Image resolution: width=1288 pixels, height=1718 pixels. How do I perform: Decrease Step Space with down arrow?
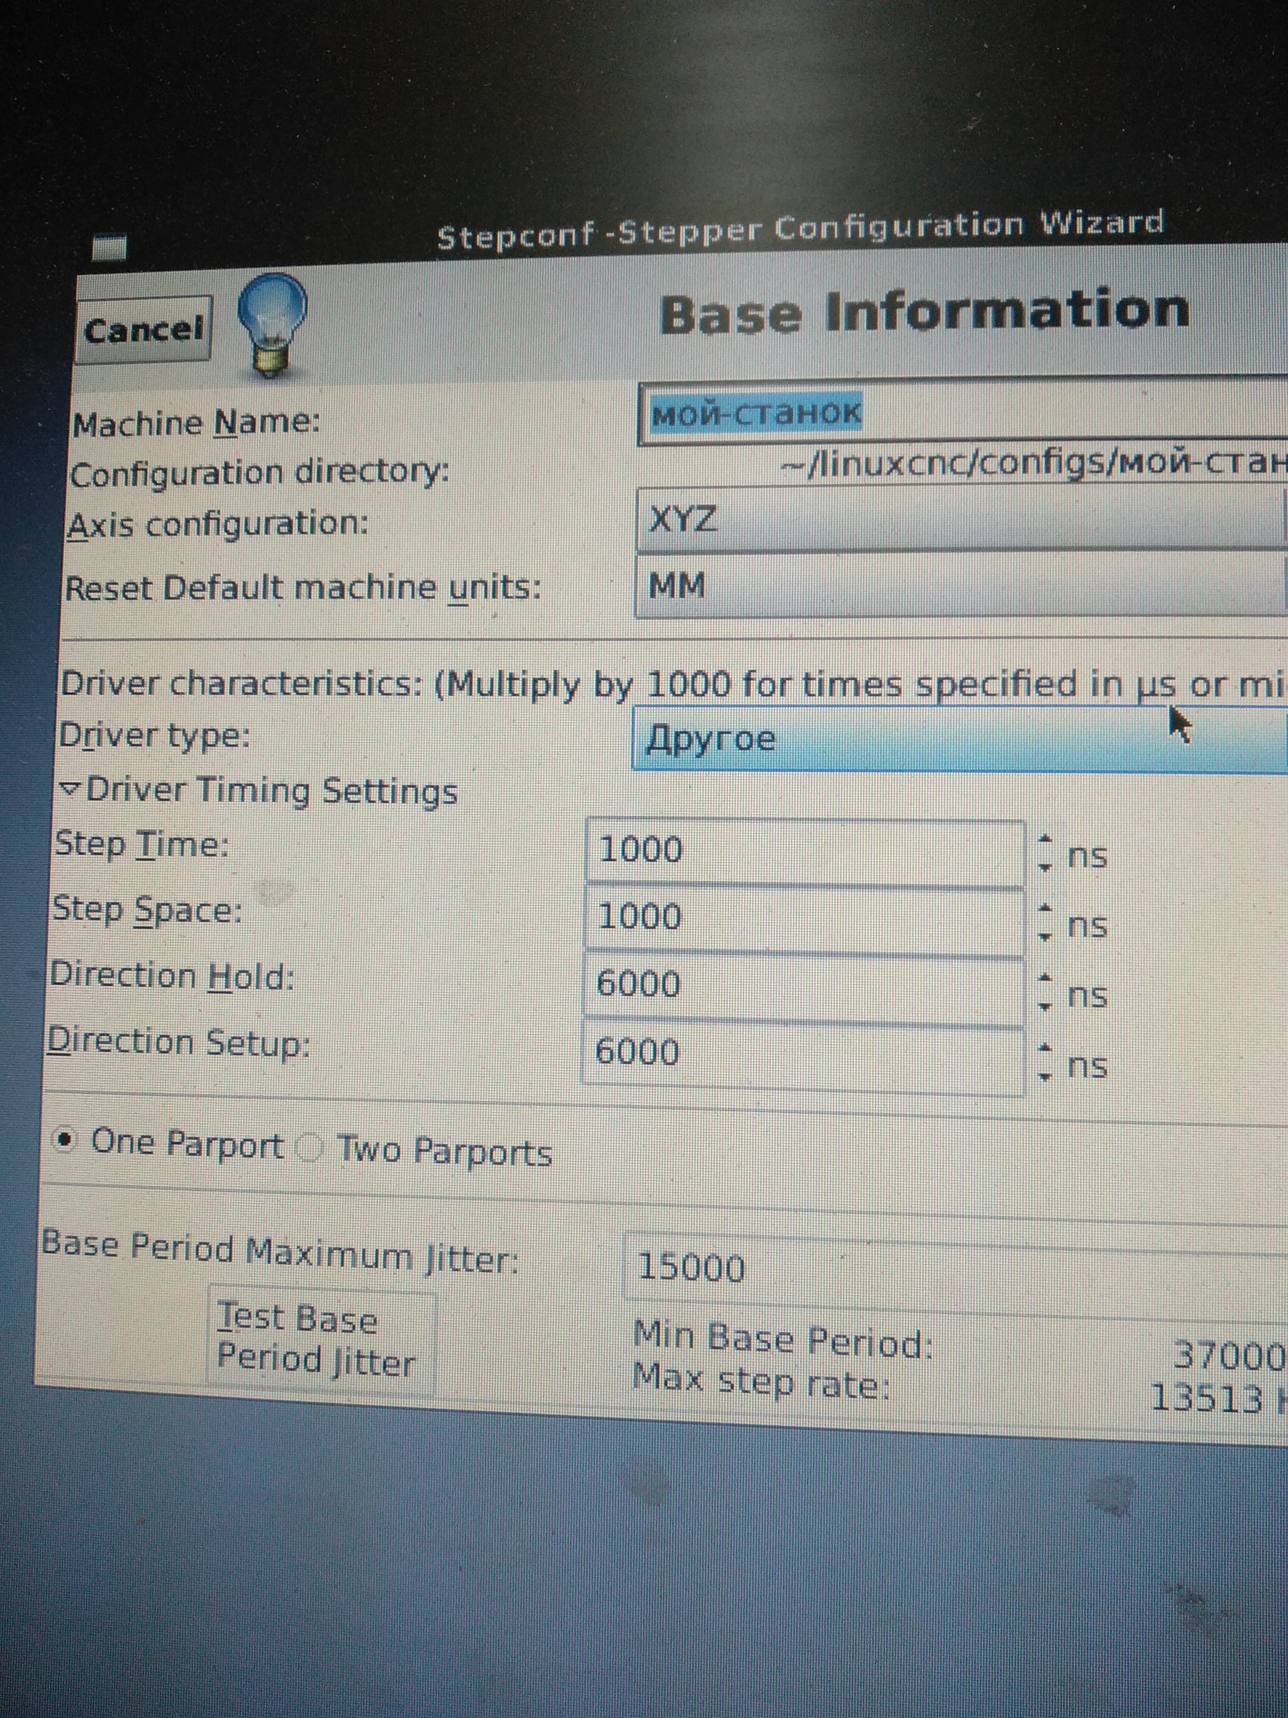pyautogui.click(x=1046, y=936)
